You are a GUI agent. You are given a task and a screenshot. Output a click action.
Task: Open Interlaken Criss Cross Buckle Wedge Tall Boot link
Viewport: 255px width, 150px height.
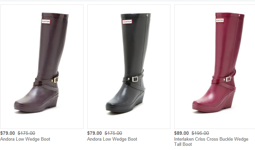click(x=211, y=141)
